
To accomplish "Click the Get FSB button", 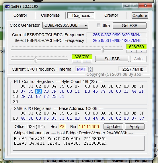I will 130,26.
